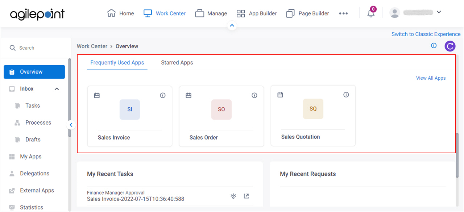Open the Finance Manager Approval task

pos(116,193)
